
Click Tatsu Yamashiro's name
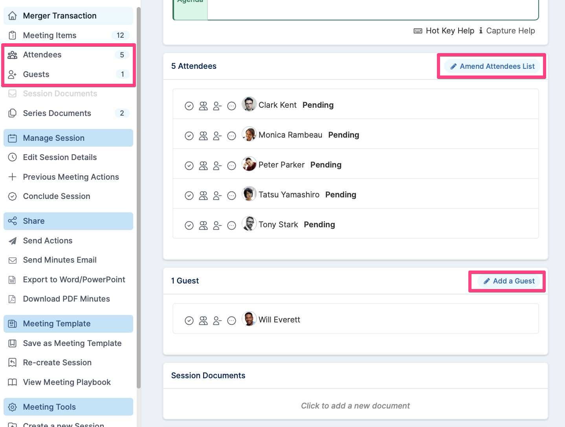pyautogui.click(x=289, y=195)
